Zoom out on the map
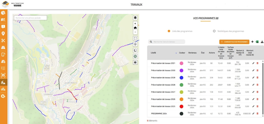The image size is (264, 124). (135, 32)
